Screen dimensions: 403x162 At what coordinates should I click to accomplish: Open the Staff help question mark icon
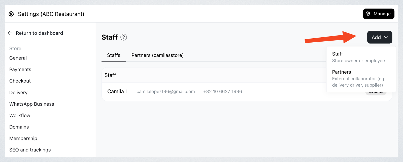124,37
